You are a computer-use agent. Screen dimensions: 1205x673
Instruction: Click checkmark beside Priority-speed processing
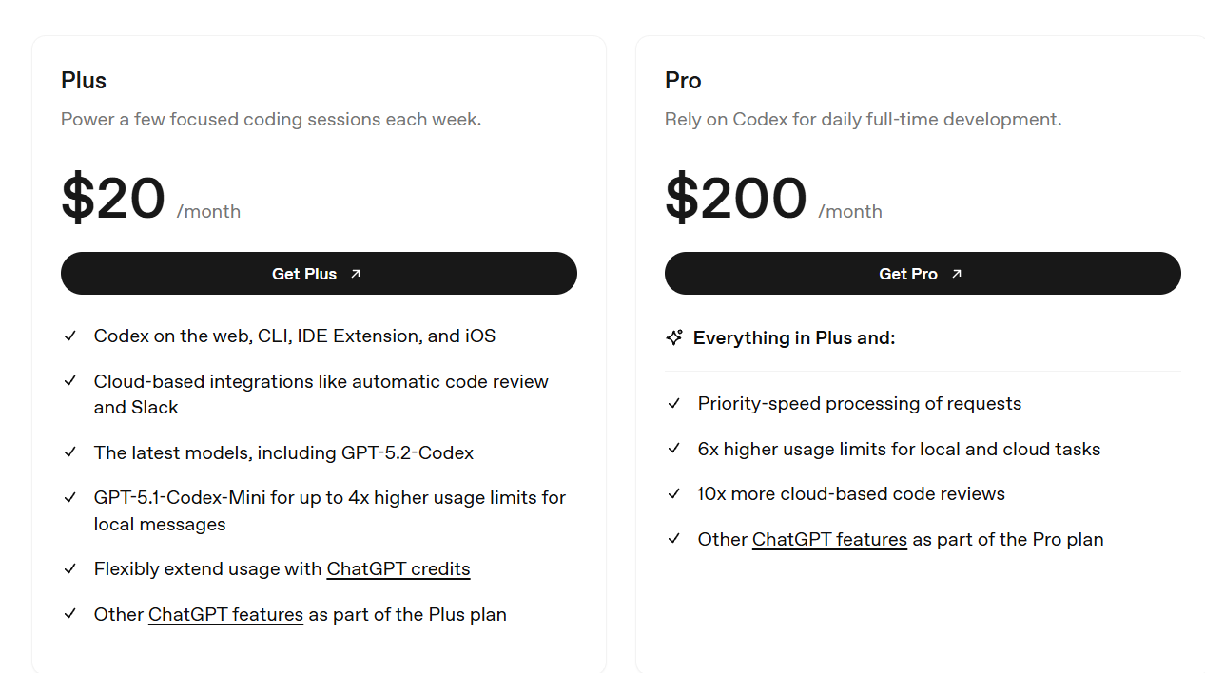coord(674,404)
